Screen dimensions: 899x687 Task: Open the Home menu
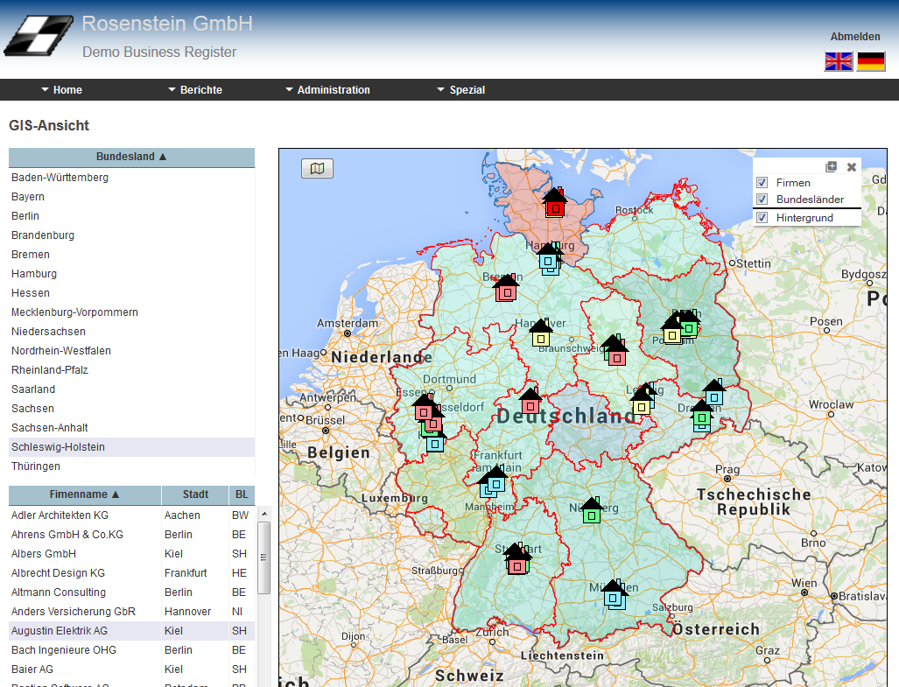(x=67, y=90)
